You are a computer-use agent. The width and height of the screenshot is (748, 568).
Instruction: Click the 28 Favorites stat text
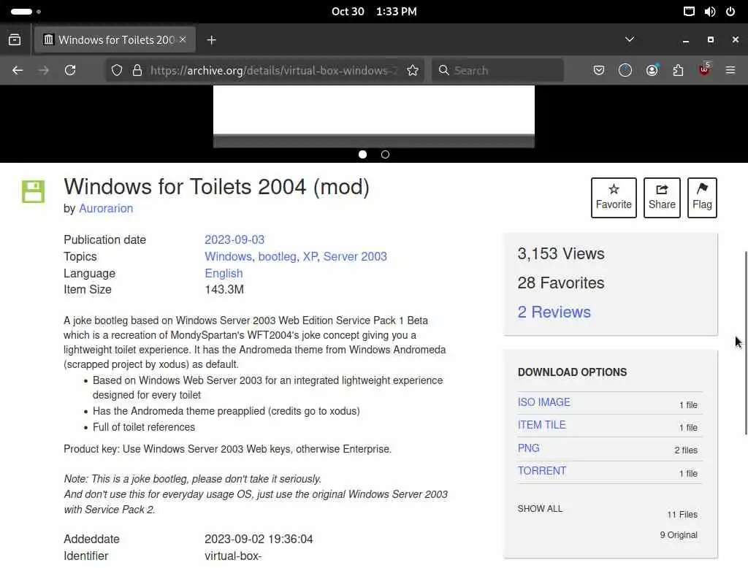pyautogui.click(x=561, y=283)
